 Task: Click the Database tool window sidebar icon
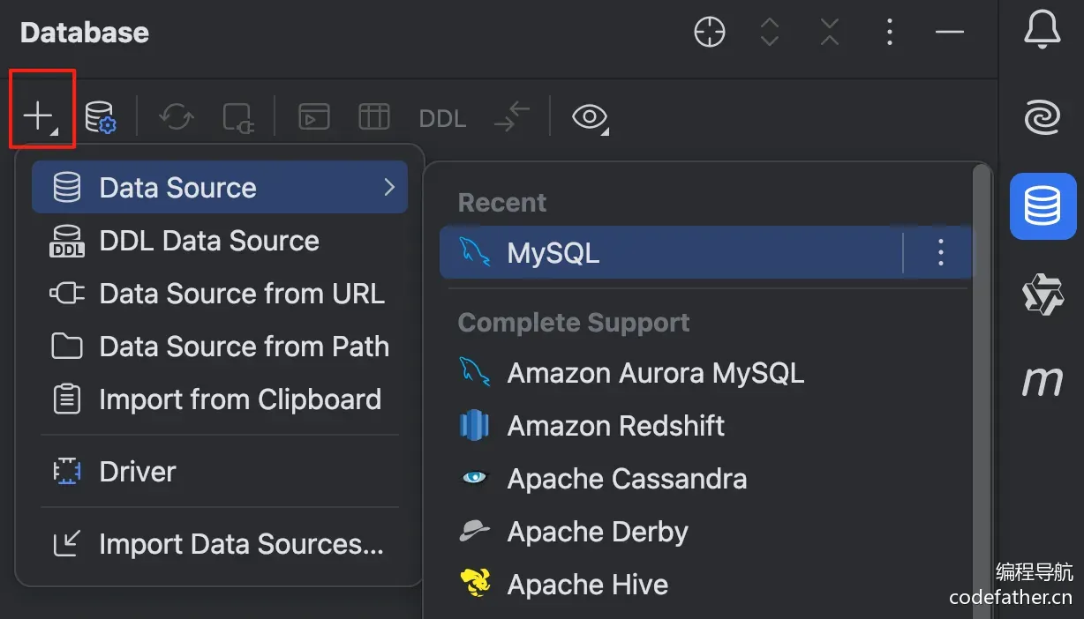1043,206
